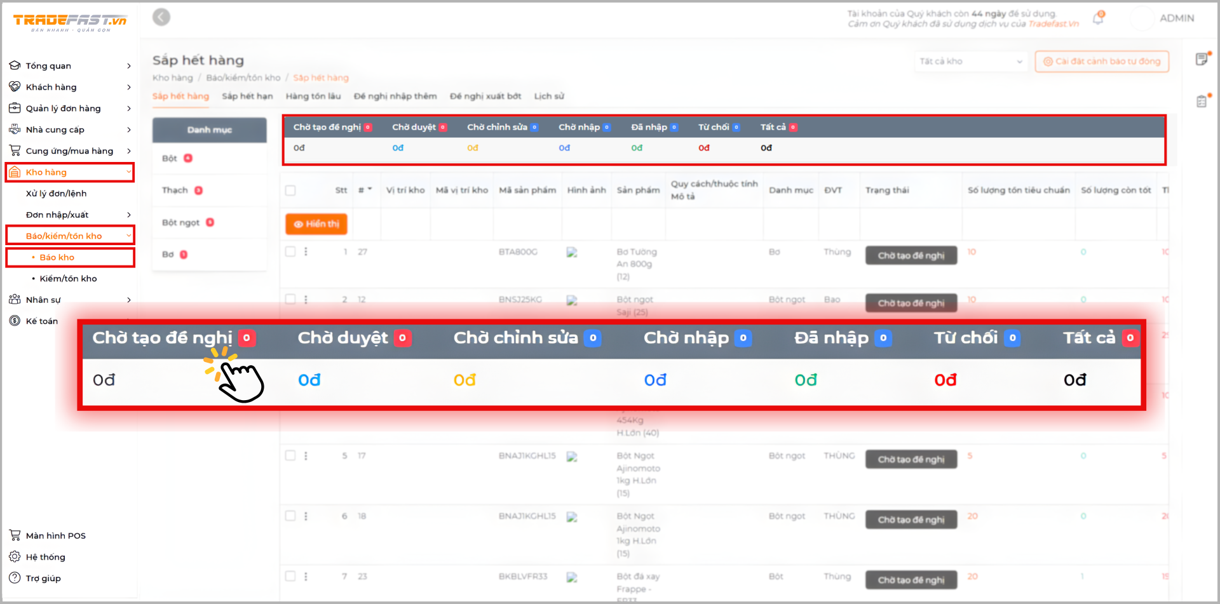Click Cài đặt cảnh báo tự động button
Image resolution: width=1220 pixels, height=604 pixels.
point(1101,62)
